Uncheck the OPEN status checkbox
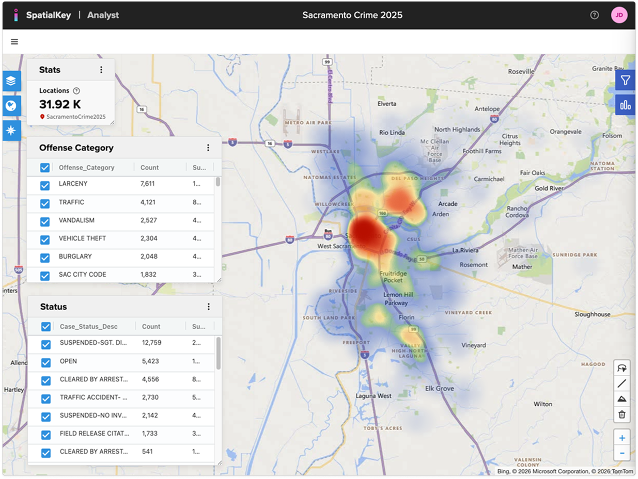 pyautogui.click(x=46, y=362)
